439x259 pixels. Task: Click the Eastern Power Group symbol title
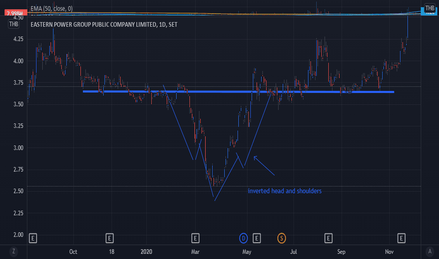(104, 24)
